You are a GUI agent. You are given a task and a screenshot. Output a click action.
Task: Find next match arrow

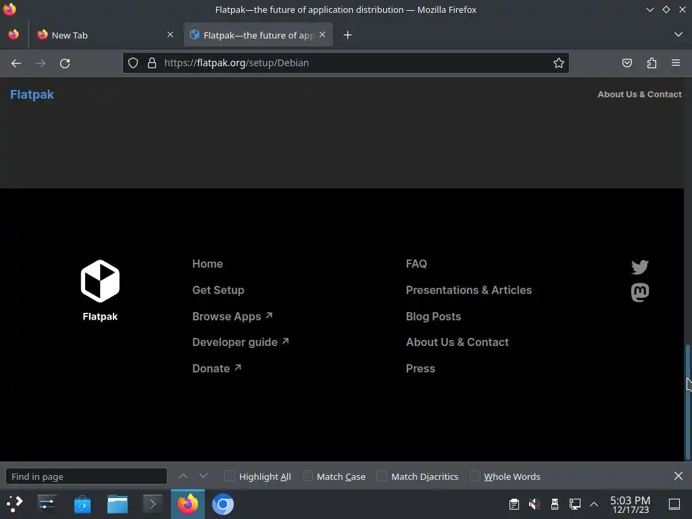(x=203, y=476)
